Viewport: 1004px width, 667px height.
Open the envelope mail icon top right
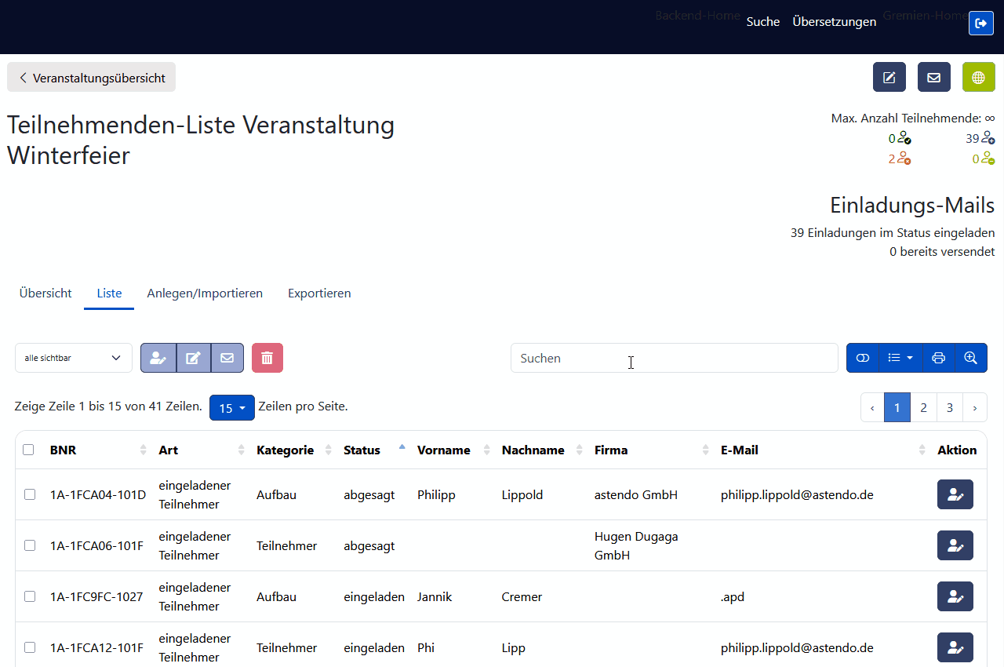click(x=933, y=77)
